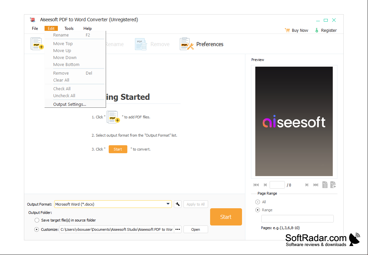Click the preview page number field
Screen dimensions: 368x255
click(277, 185)
